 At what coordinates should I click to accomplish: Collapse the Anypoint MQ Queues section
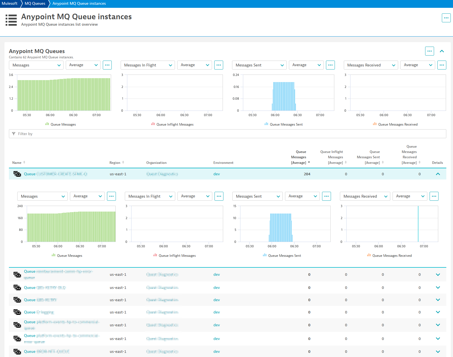point(442,51)
